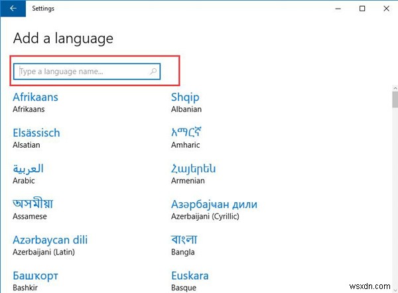Close the Settings window

pyautogui.click(x=386, y=9)
